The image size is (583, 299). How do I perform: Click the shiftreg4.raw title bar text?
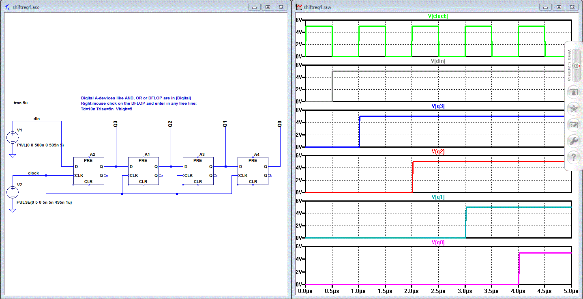(x=317, y=7)
